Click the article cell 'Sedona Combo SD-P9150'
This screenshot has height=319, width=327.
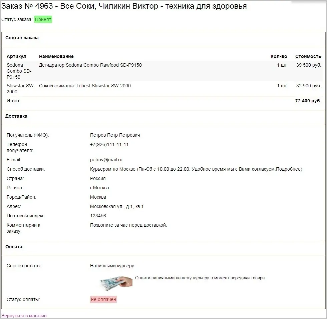point(19,71)
